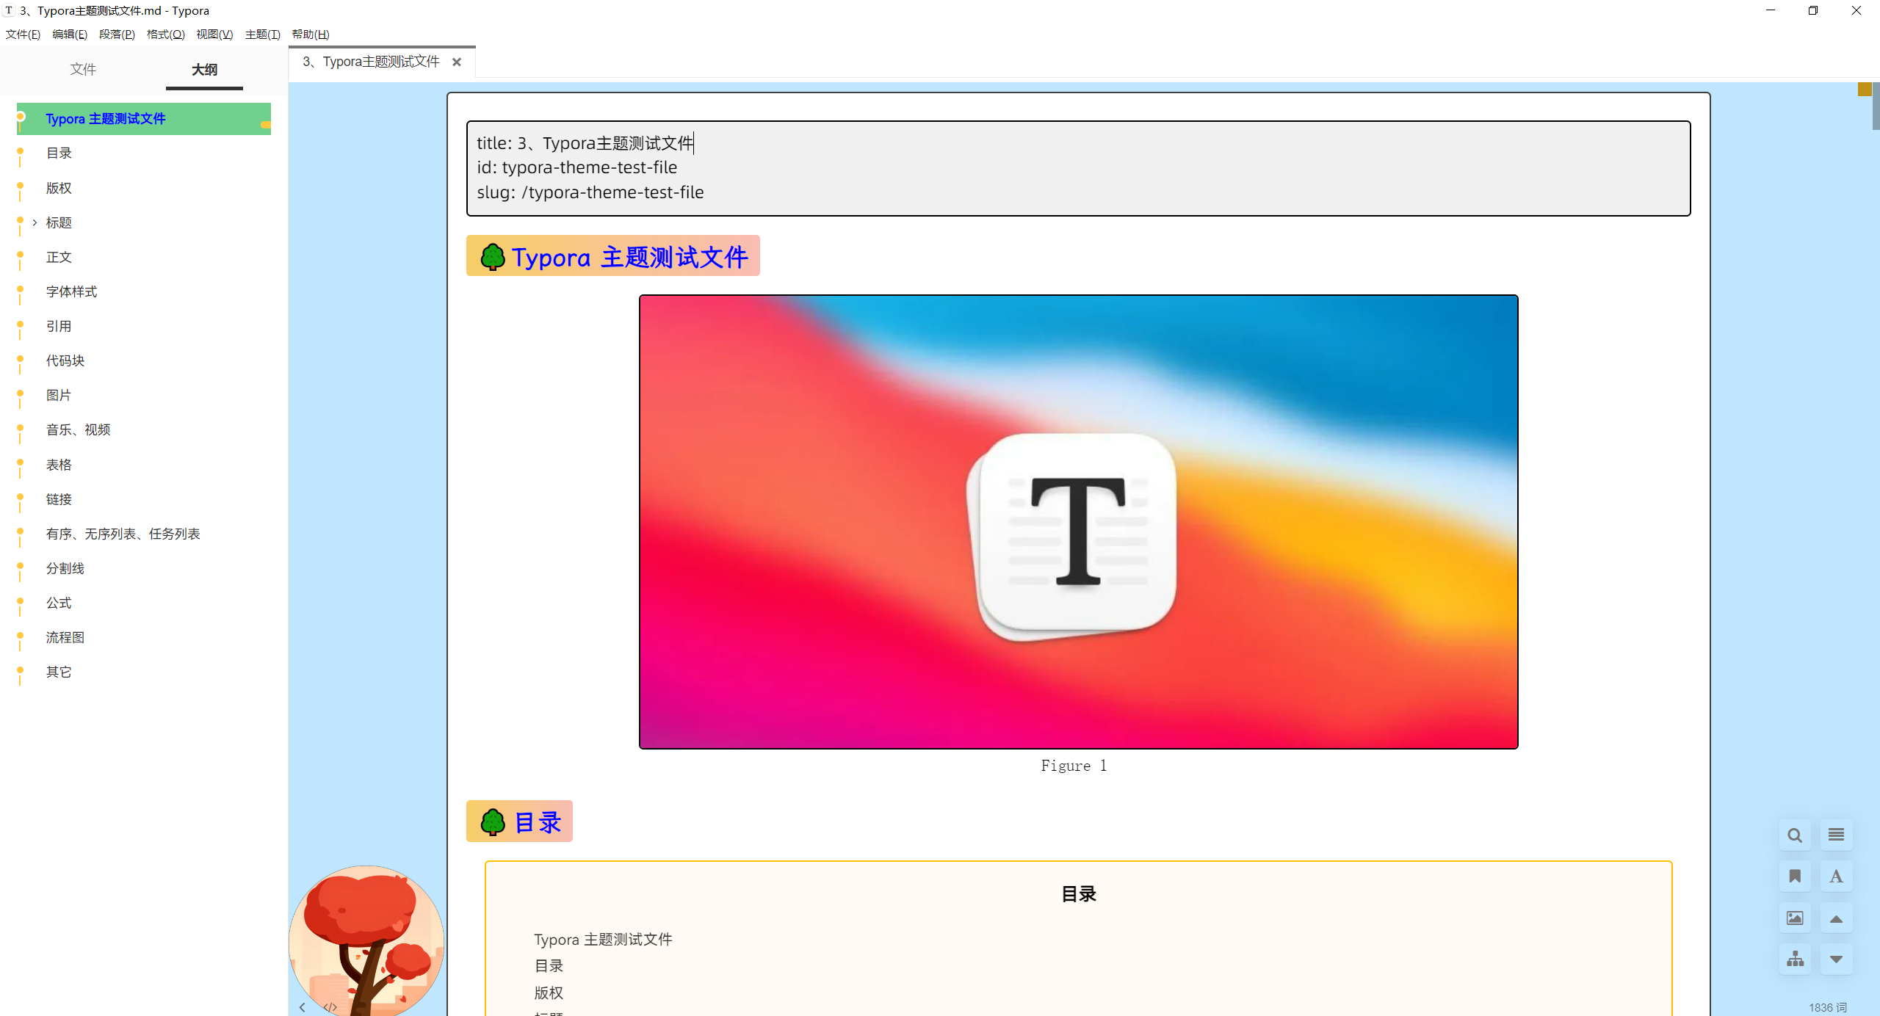Jump to 代码块 in the outline
Screen dimensions: 1880x1016
pos(65,360)
